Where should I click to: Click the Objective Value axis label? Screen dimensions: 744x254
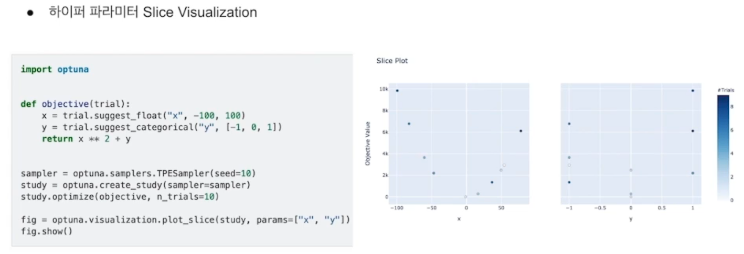click(x=368, y=142)
